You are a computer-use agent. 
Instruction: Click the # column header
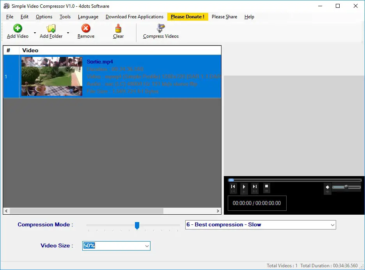[x=11, y=50]
